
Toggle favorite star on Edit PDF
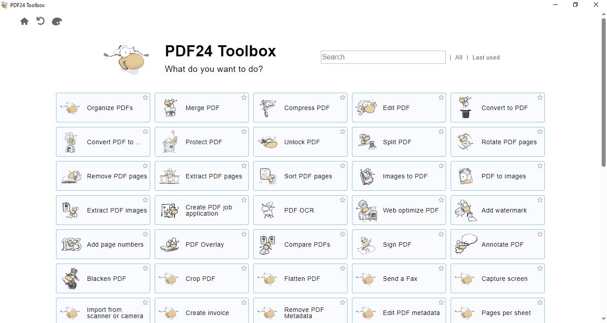click(x=441, y=98)
